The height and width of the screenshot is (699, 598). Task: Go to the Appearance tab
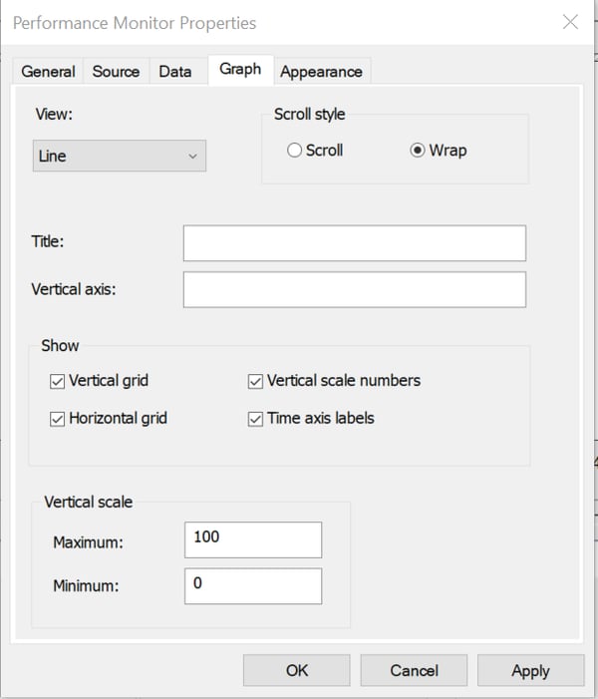click(321, 72)
